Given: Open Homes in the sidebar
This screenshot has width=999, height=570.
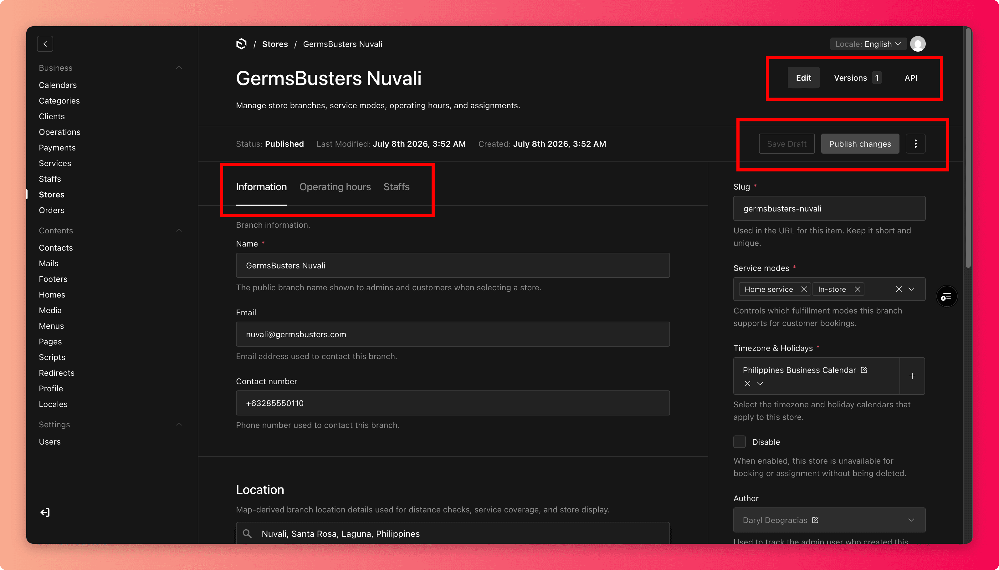Looking at the screenshot, I should (x=52, y=295).
